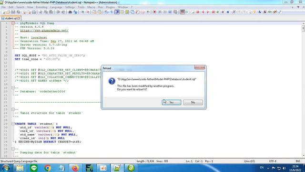
Task: Click the taskbar clock showing 22:34
Action: 295,168
